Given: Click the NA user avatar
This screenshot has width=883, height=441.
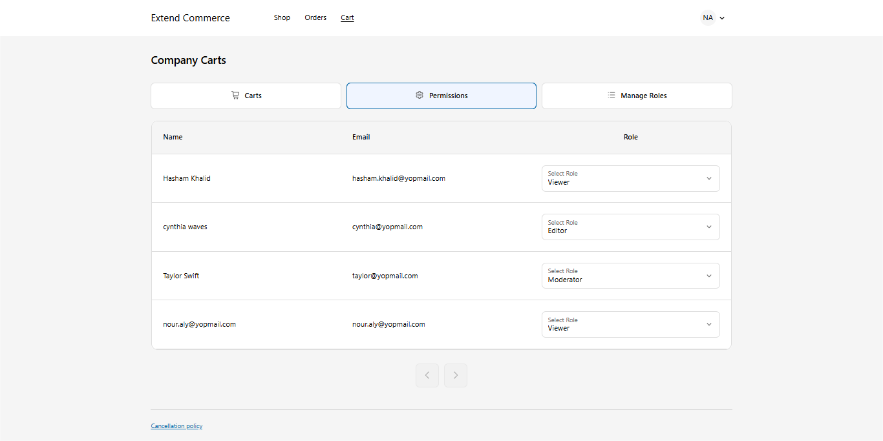Looking at the screenshot, I should click(708, 18).
